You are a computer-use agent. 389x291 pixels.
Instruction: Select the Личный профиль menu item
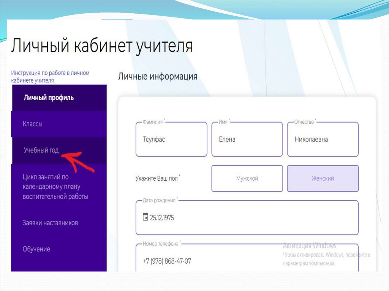pos(59,98)
